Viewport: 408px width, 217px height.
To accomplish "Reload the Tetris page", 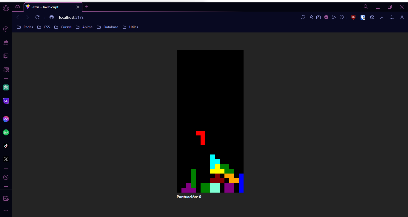I will (37, 17).
